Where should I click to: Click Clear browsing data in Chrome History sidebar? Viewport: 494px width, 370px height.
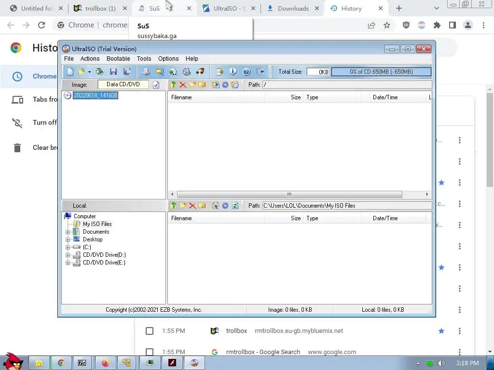coord(45,147)
